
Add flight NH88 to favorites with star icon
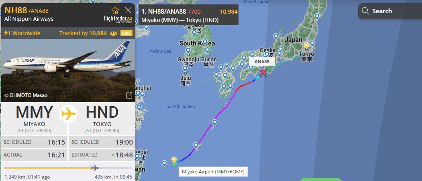[x=115, y=10]
